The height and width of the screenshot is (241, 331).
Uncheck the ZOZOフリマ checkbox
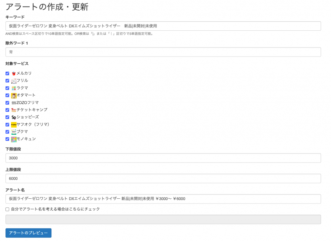click(7, 103)
